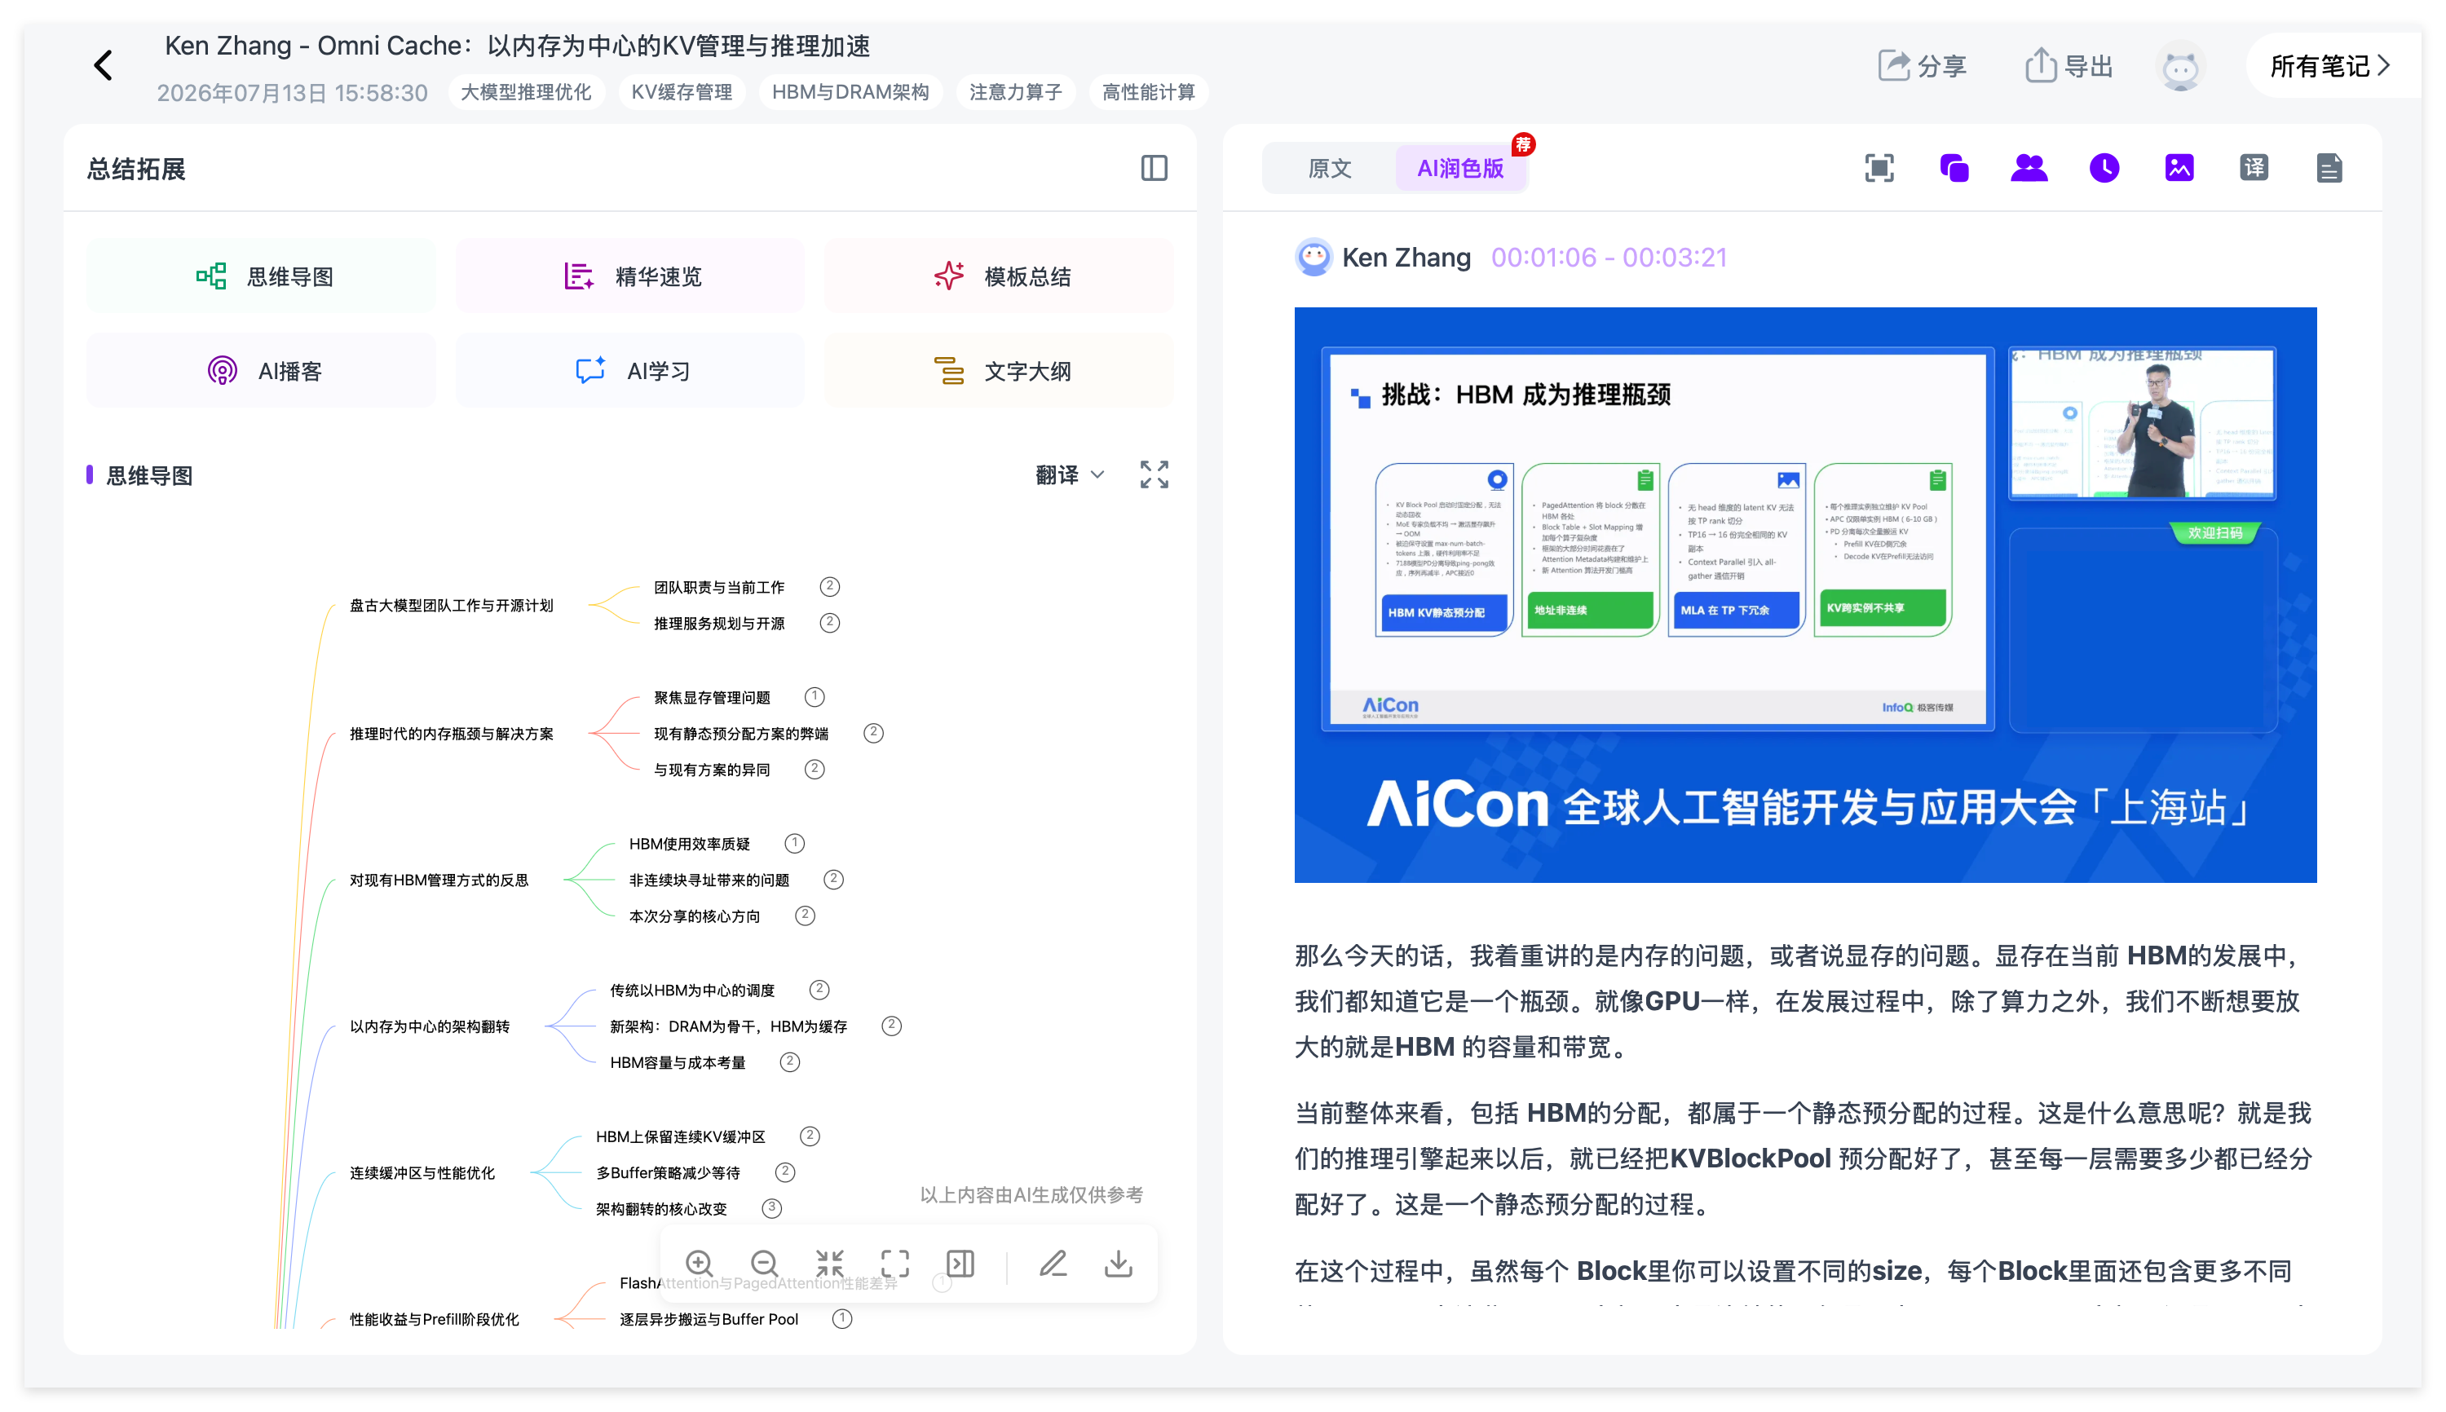Download the mind map
Viewport: 2446px width, 1412px height.
(1119, 1264)
